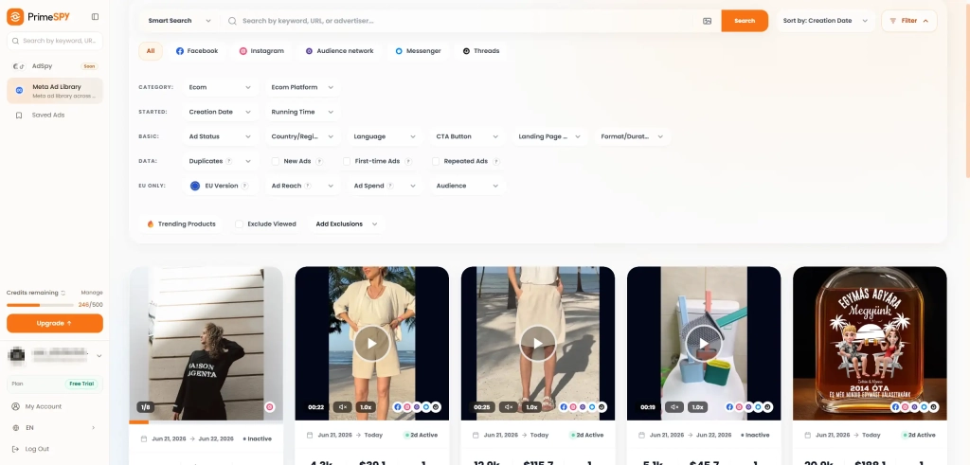This screenshot has height=465, width=970.
Task: Mute toggle on the 00:19 video ad
Action: point(674,407)
